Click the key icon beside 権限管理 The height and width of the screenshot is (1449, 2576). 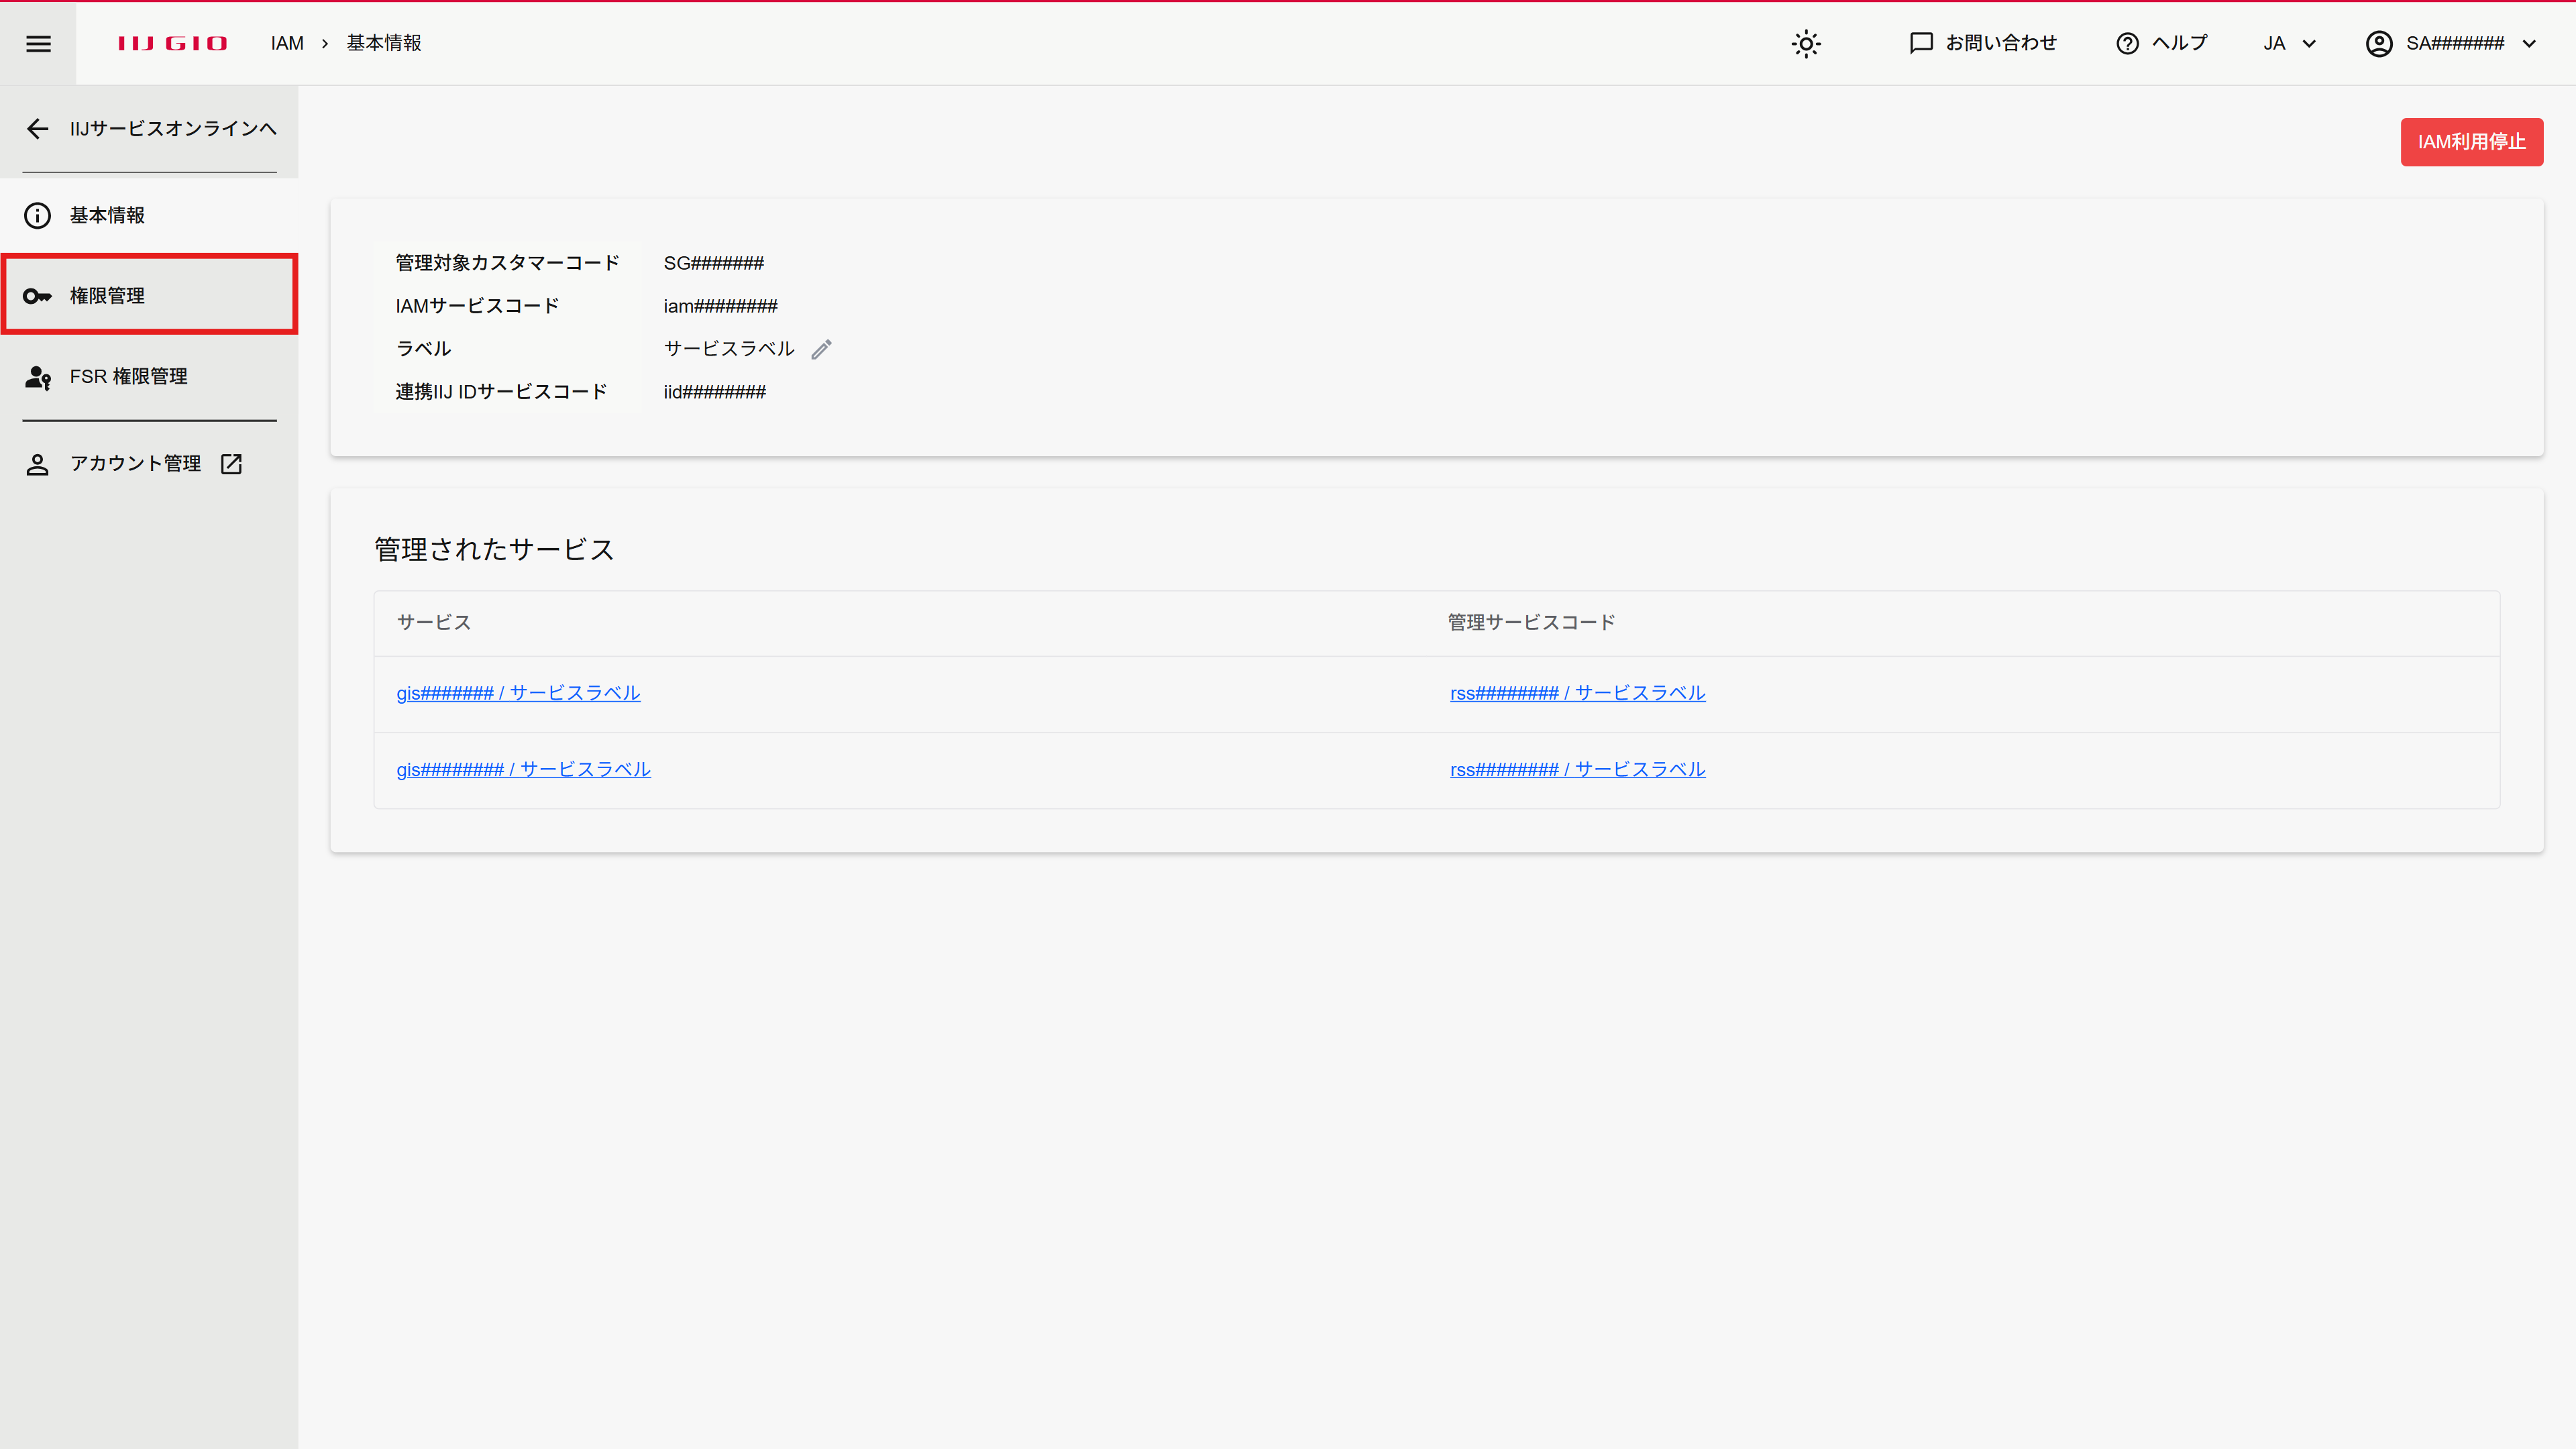click(37, 296)
